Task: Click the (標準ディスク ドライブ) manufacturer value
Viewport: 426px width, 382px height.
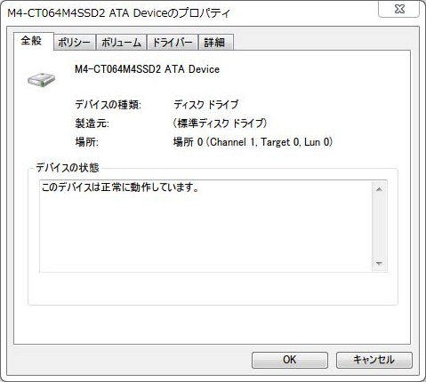Action: coord(220,123)
